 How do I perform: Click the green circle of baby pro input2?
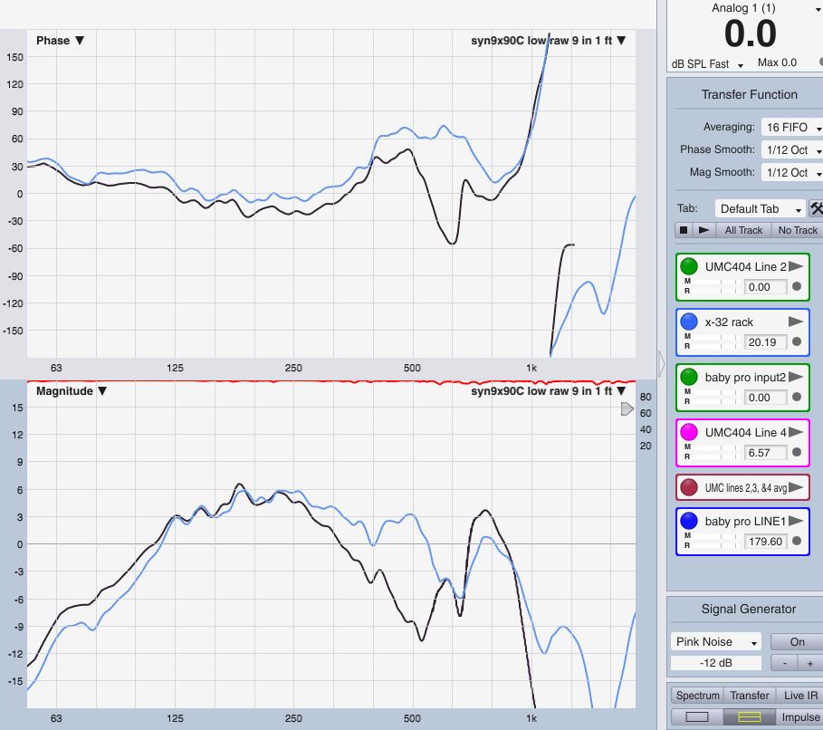pyautogui.click(x=689, y=377)
